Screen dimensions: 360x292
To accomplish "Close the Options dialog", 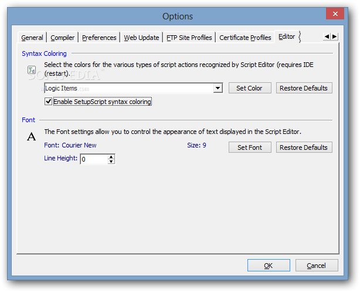I will coord(335,14).
